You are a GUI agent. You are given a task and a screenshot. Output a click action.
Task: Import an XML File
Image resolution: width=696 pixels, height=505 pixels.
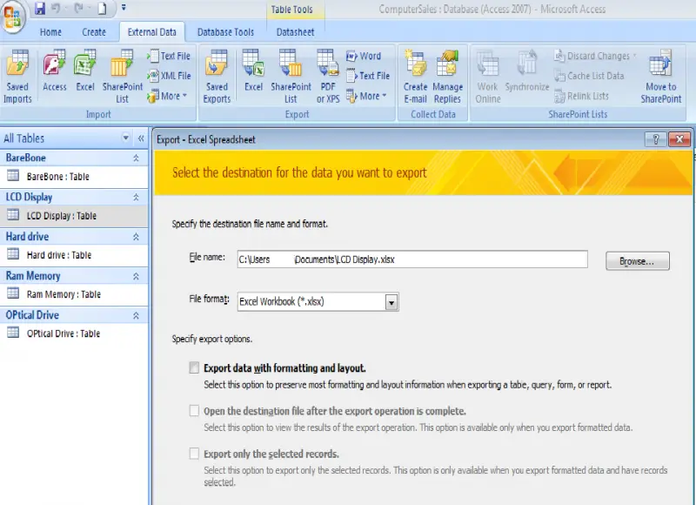tap(169, 76)
